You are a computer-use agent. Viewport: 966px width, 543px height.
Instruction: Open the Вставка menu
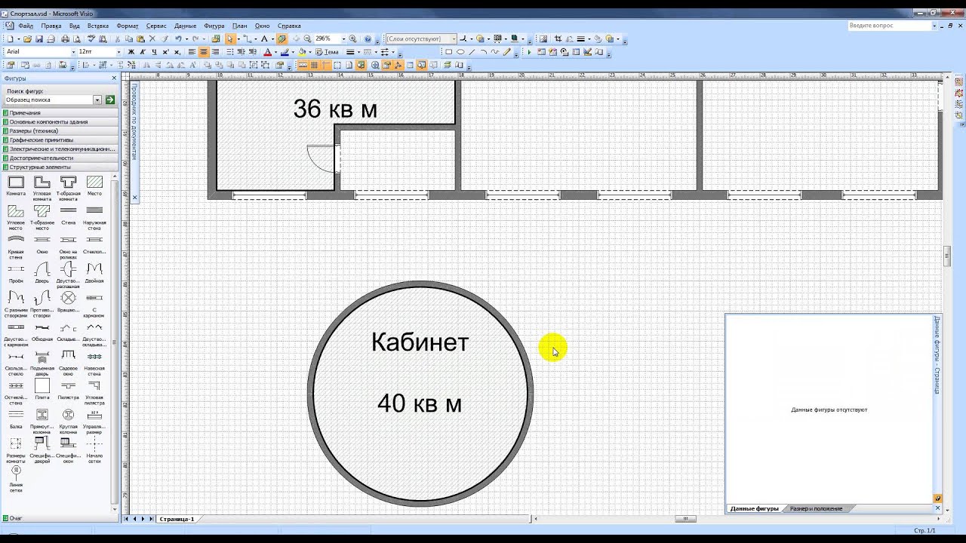98,26
